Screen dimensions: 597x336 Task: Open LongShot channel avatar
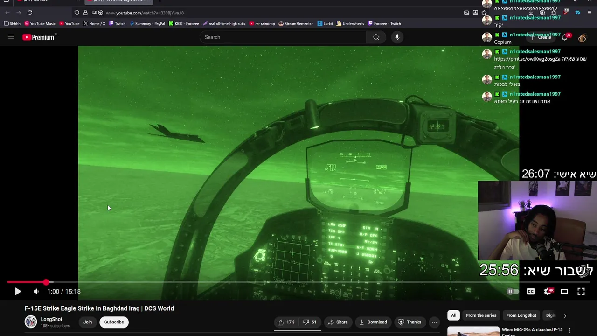point(31,322)
